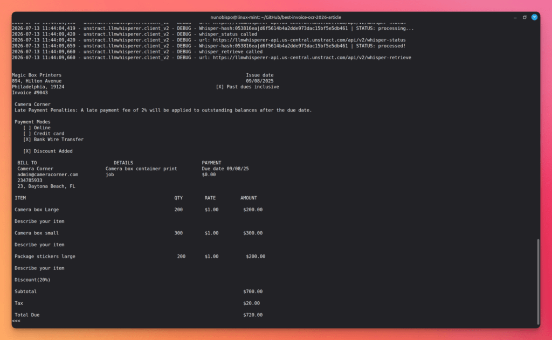Click the 'QTY' column header
Viewport: 552px width, 340px height.
tap(178, 198)
